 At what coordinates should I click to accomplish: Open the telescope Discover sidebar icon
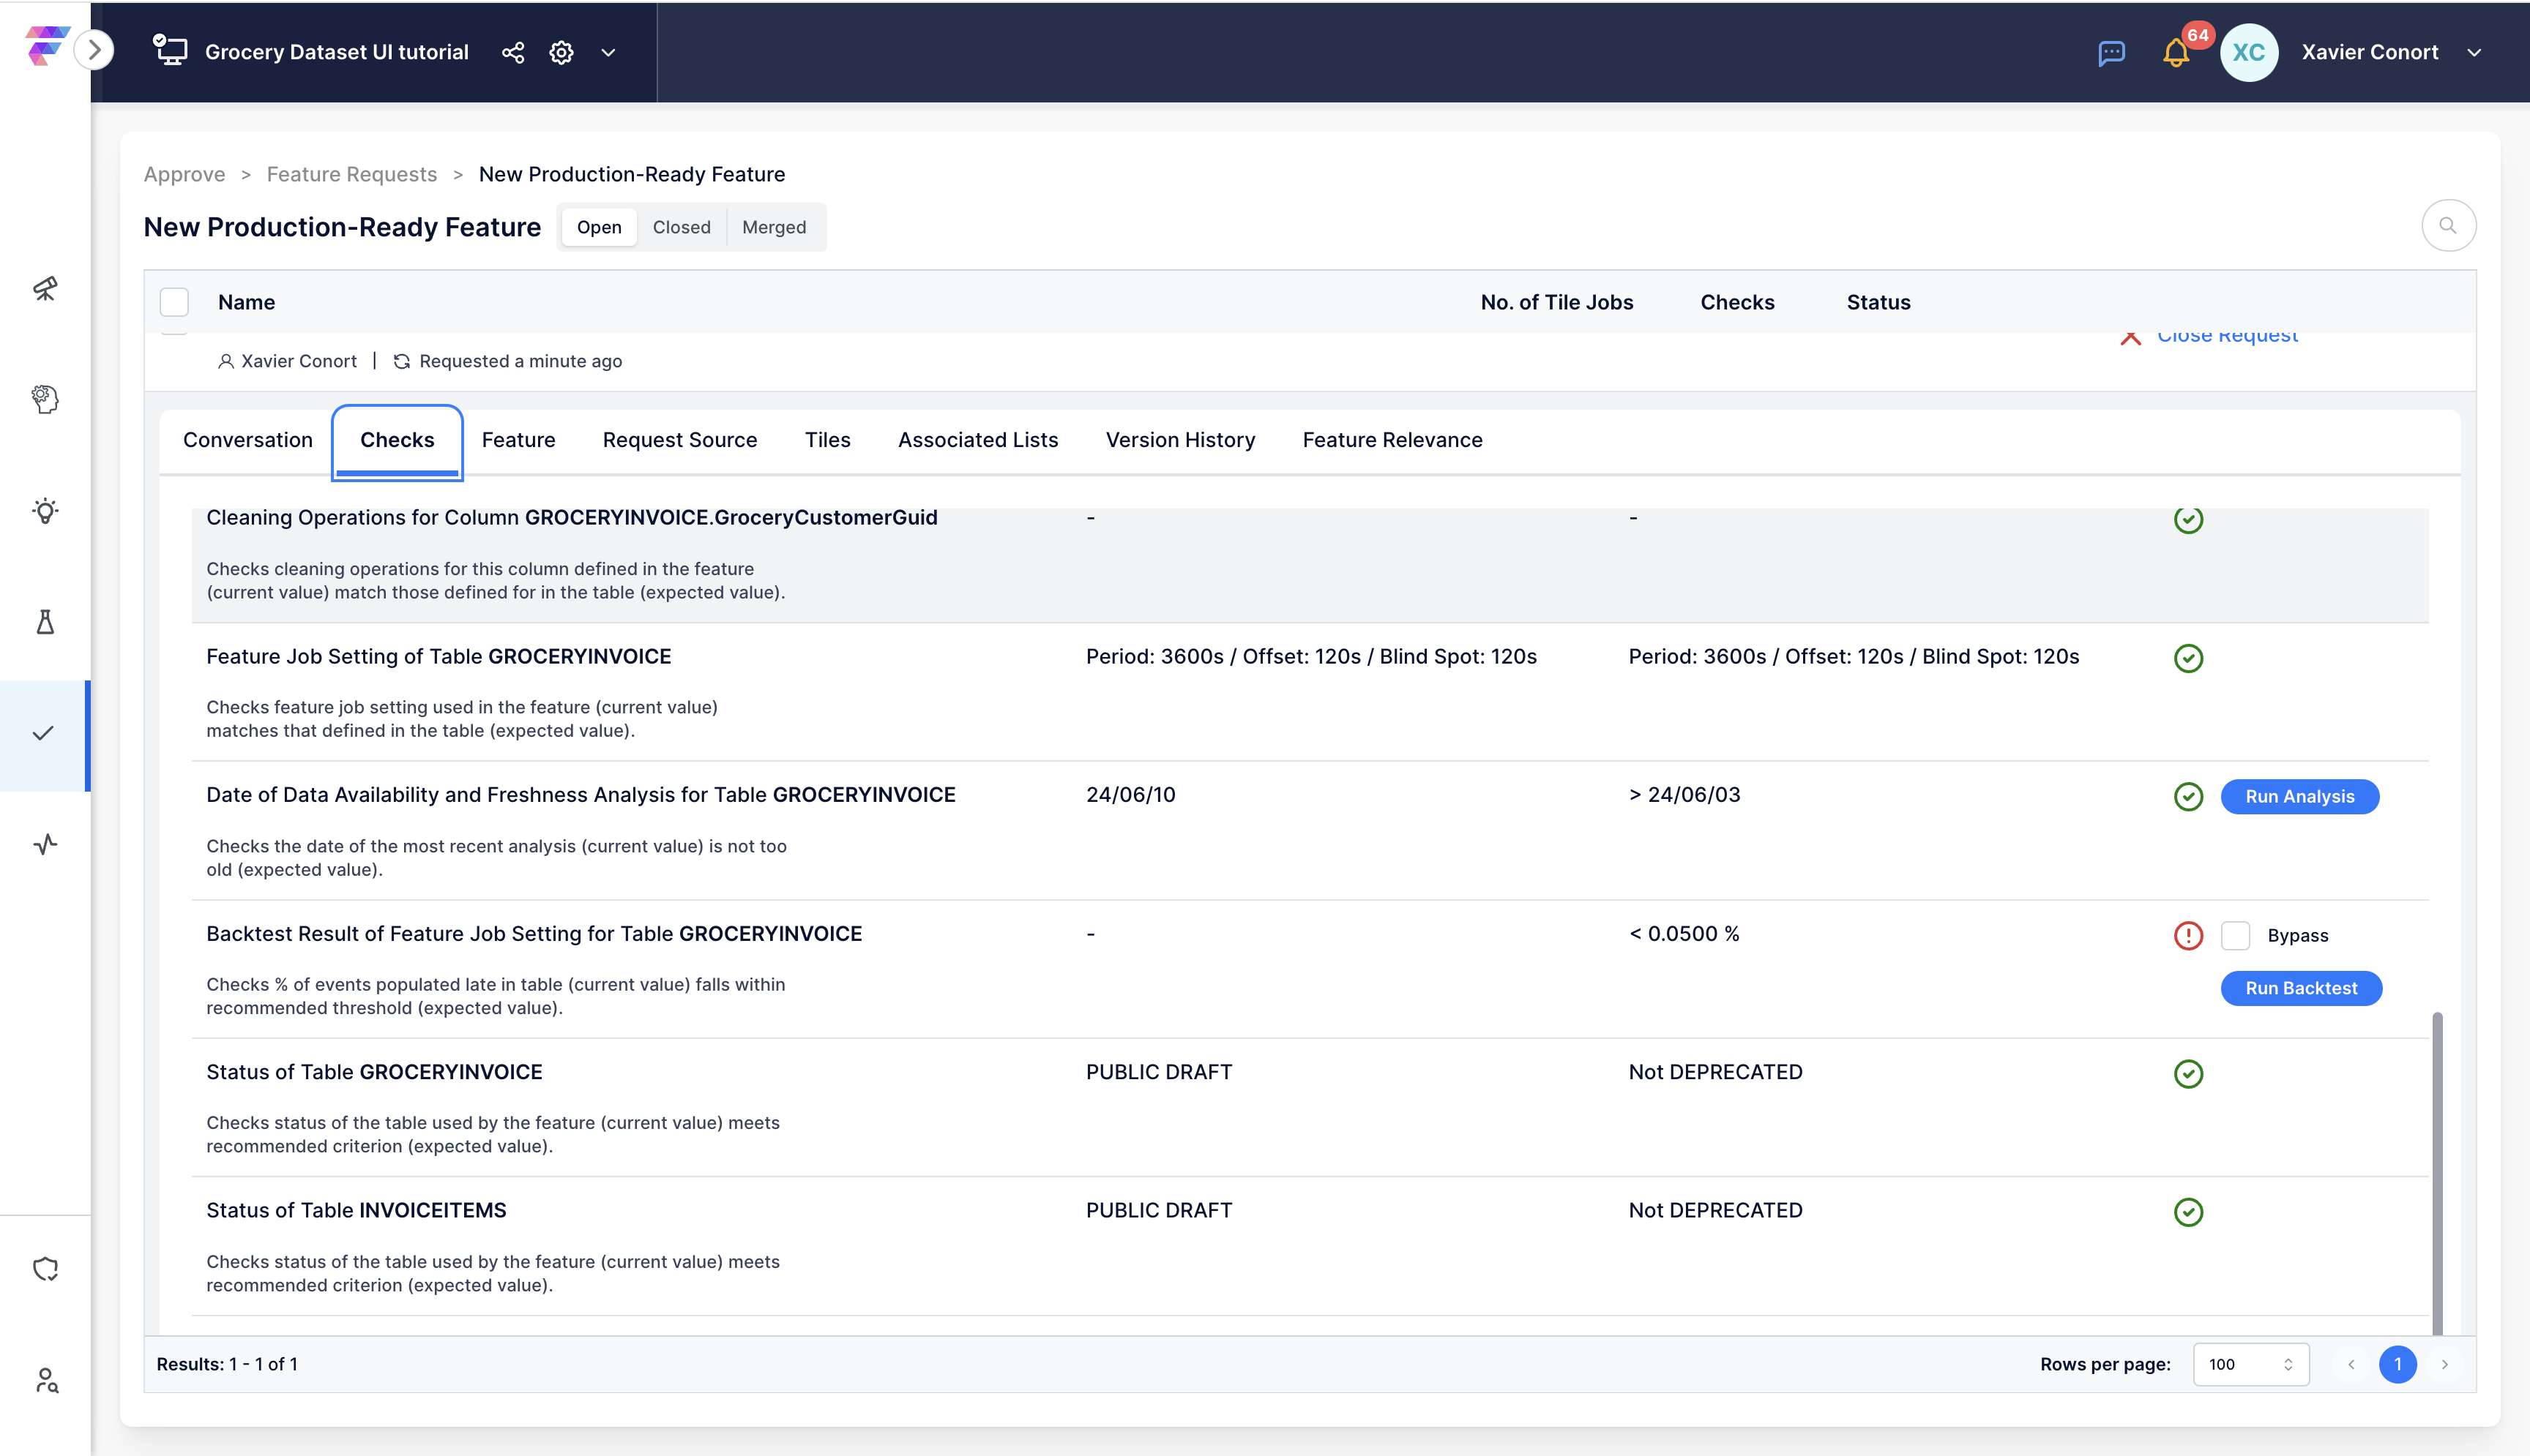[x=45, y=288]
